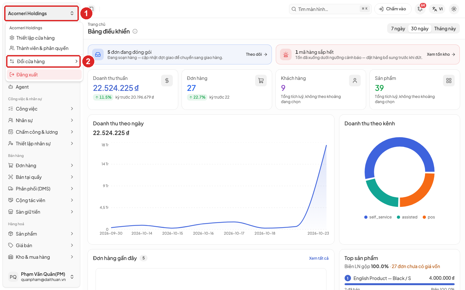The image size is (465, 290).
Task: Switch range to Tháng này
Action: click(445, 29)
